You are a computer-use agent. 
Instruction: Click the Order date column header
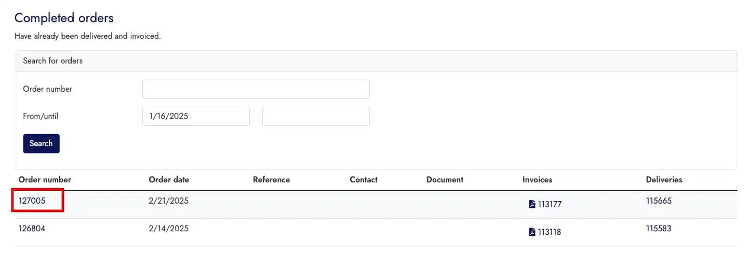point(169,180)
